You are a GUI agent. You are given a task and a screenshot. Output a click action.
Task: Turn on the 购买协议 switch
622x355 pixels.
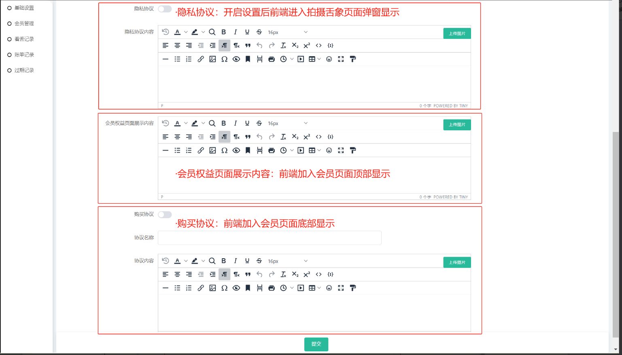[x=165, y=215]
